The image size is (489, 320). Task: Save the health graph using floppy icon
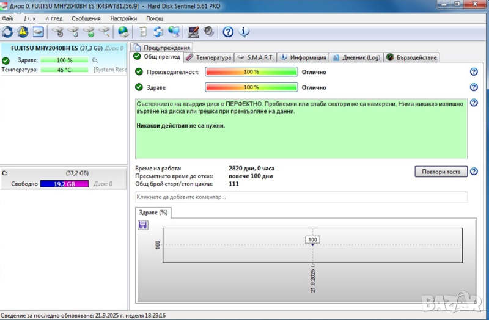point(143,225)
